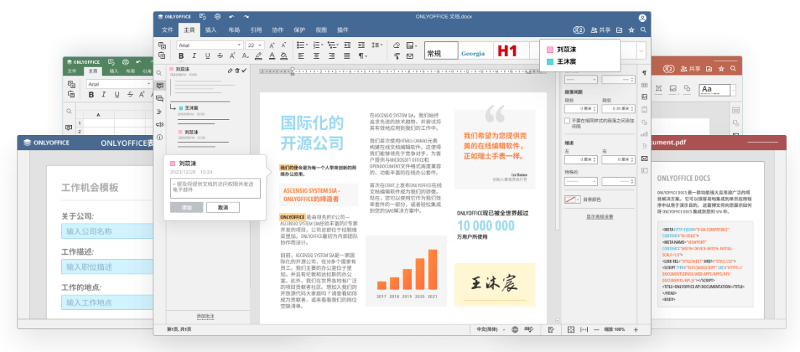Open the 文件 tab in document editor

point(168,30)
